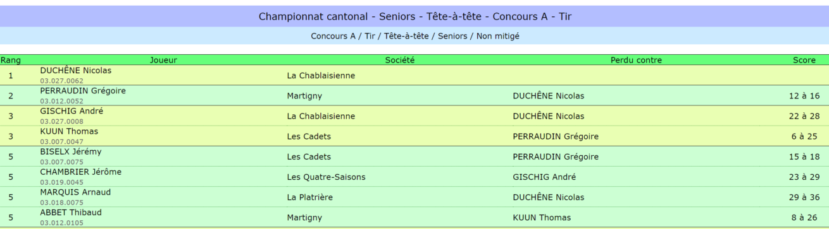Click the Score column header
829x229 pixels.
click(x=804, y=61)
